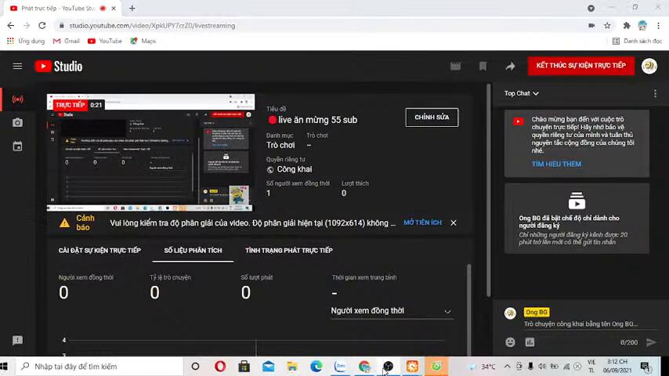
Task: Dismiss the resolution warning banner
Action: click(x=453, y=222)
